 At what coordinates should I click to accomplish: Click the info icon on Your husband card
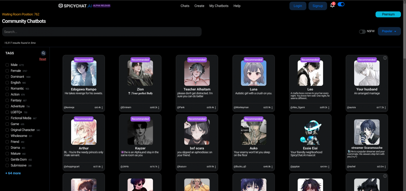click(385, 58)
